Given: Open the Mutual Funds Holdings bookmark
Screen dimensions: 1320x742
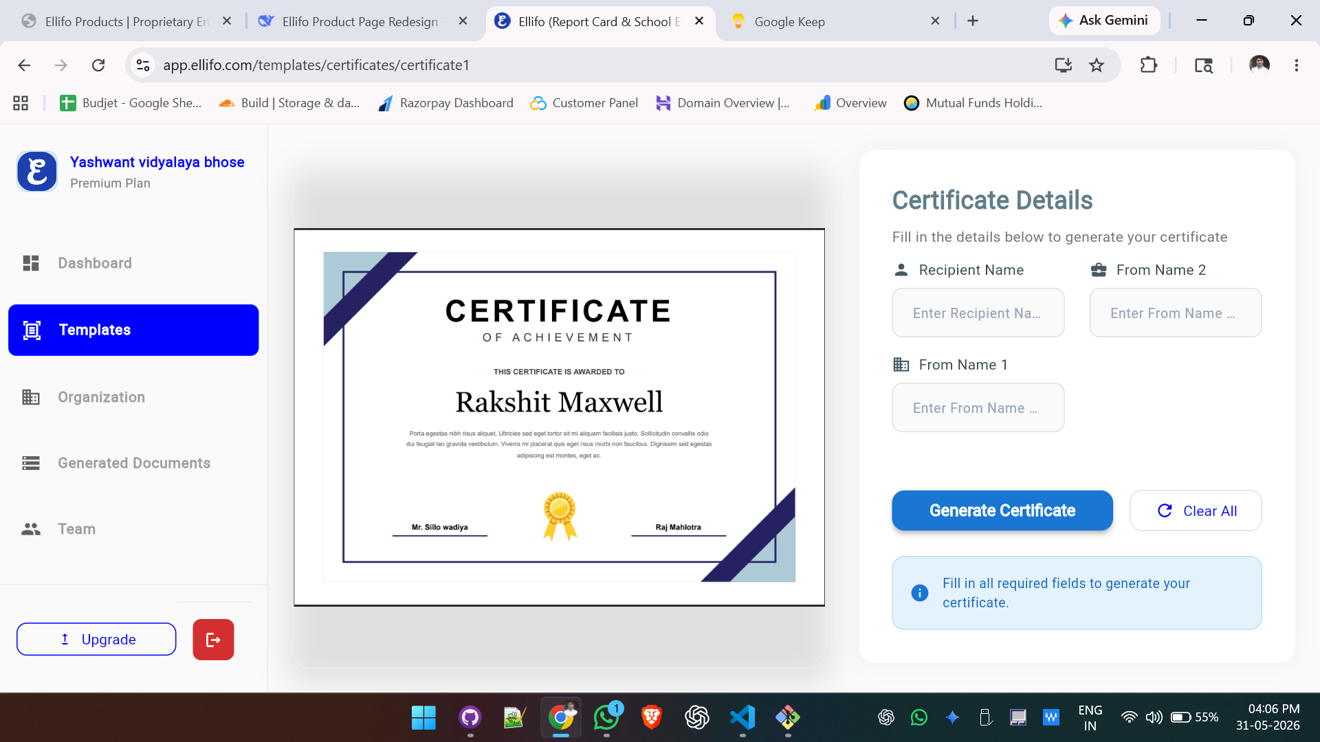Looking at the screenshot, I should pyautogui.click(x=973, y=103).
